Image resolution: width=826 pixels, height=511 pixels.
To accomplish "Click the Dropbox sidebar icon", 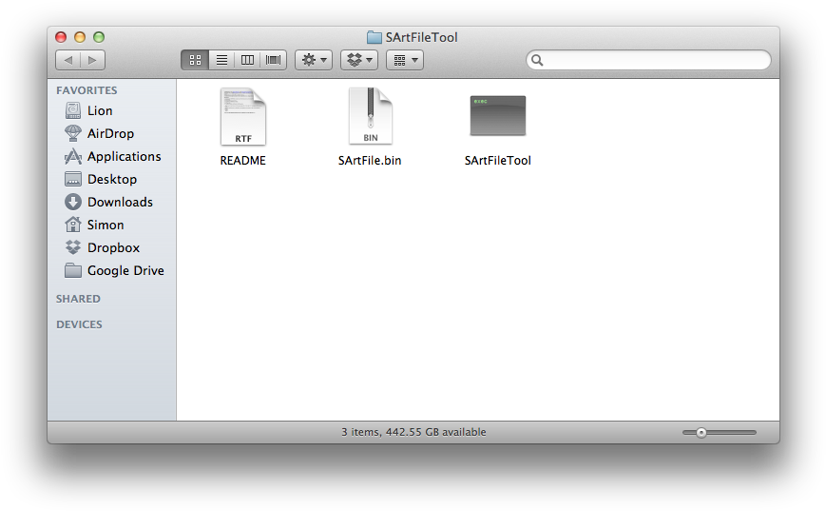I will coord(73,247).
